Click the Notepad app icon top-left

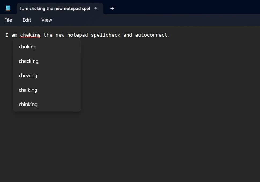click(8, 8)
